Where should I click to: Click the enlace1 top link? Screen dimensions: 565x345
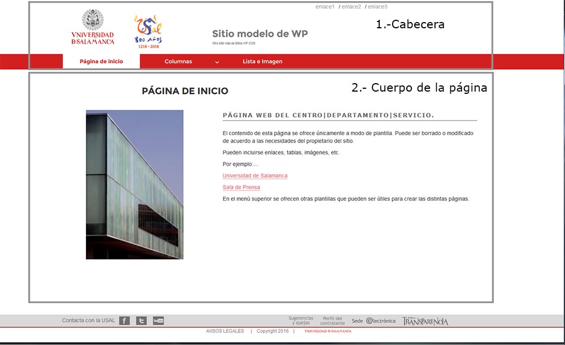pyautogui.click(x=325, y=7)
